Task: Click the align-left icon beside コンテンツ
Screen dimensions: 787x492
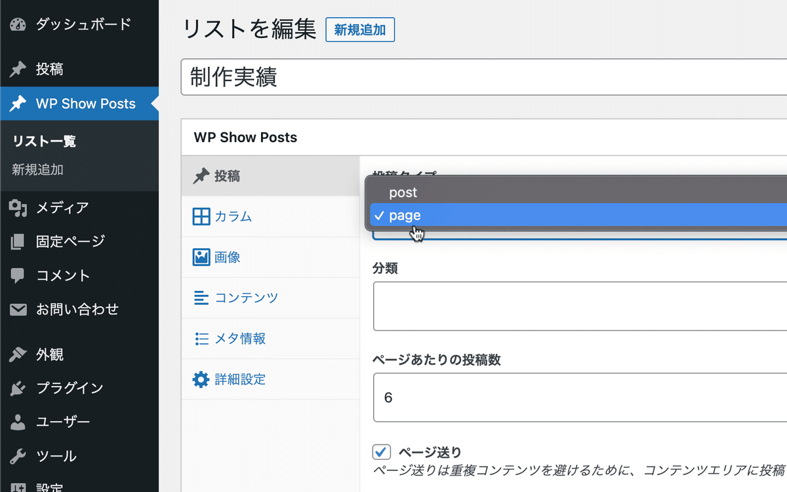Action: (201, 298)
